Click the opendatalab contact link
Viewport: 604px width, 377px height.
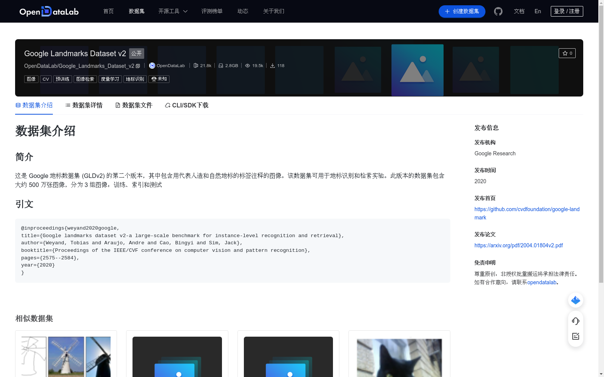pos(542,282)
